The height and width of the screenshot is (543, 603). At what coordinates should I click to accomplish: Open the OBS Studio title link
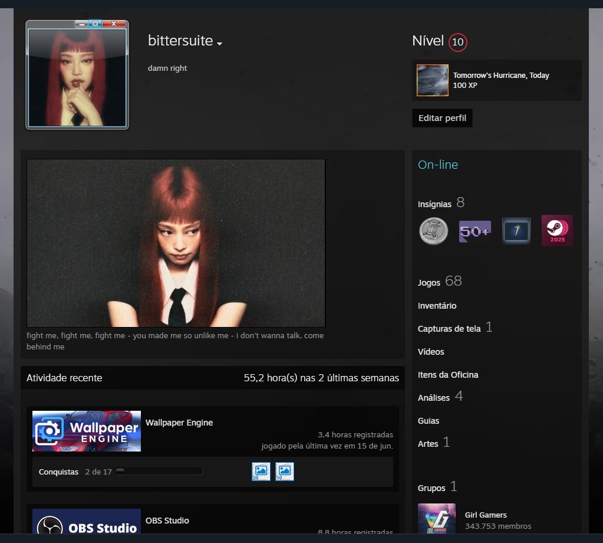pyautogui.click(x=167, y=521)
